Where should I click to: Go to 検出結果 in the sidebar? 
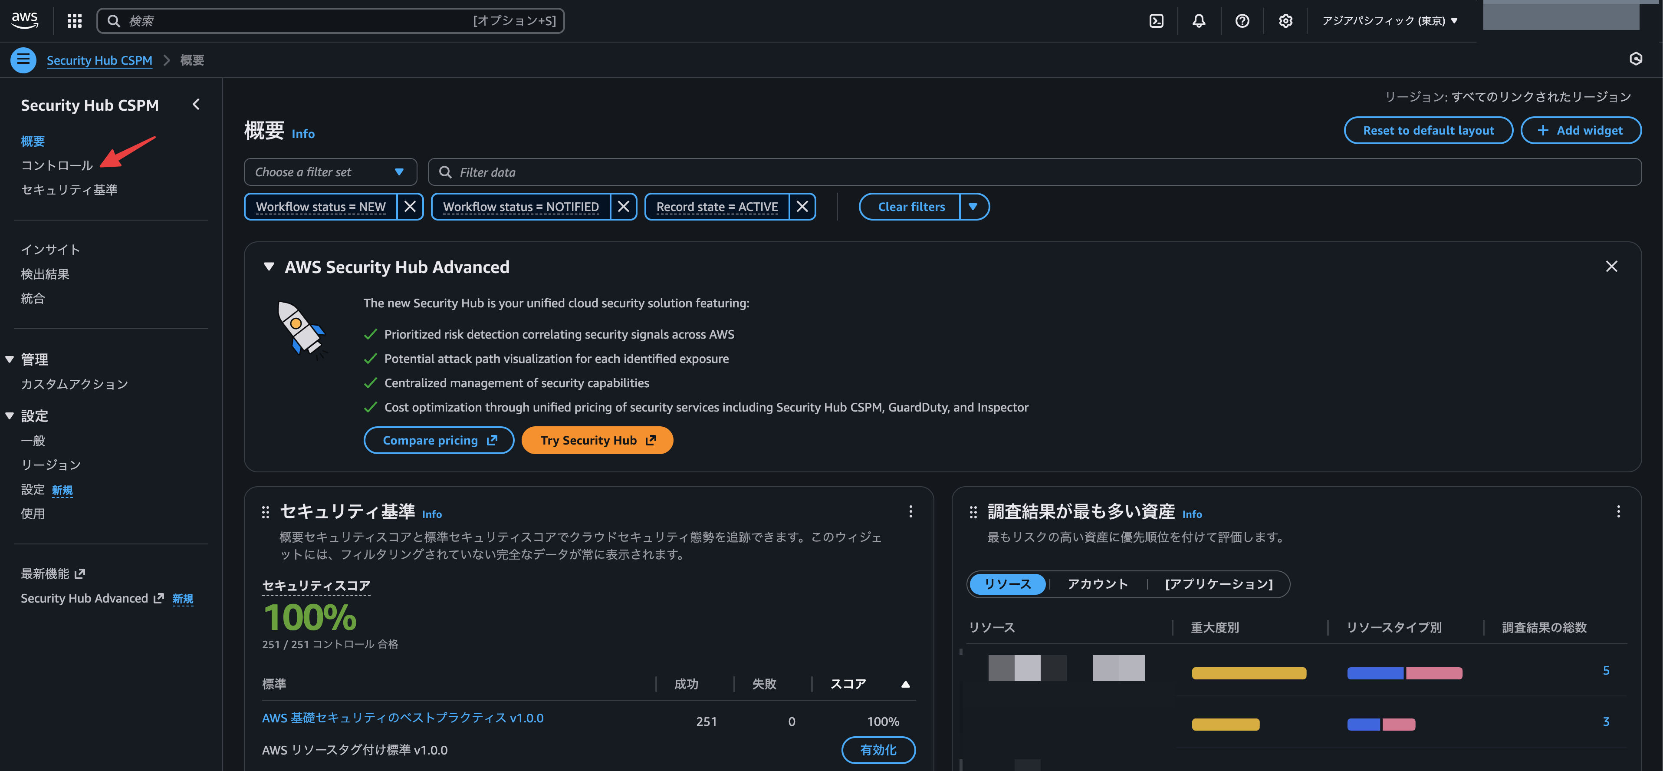(45, 274)
